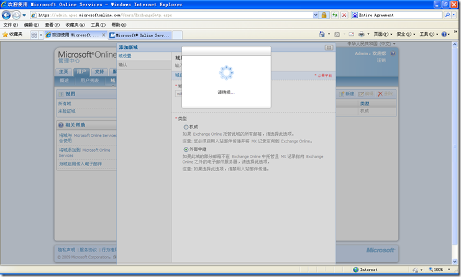Expand command bar overflow chevron

tap(455, 32)
